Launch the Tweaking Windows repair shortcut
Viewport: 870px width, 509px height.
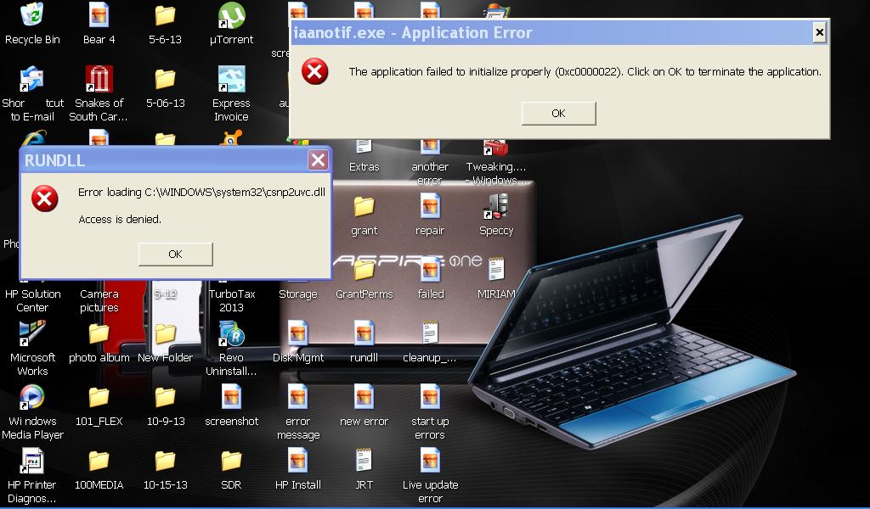point(495,148)
